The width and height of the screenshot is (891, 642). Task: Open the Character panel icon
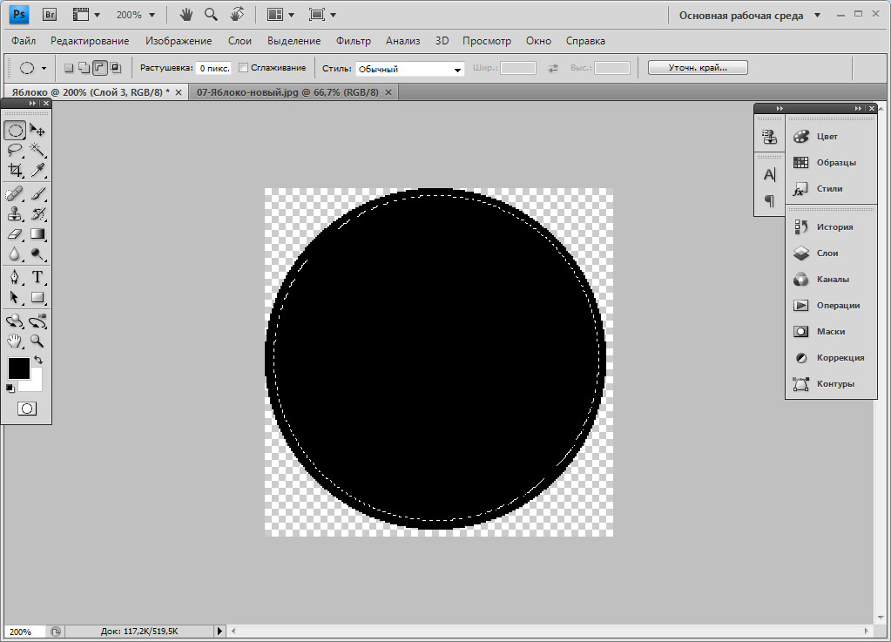click(x=769, y=175)
